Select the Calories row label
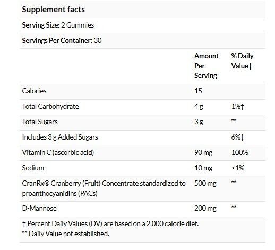 point(34,91)
